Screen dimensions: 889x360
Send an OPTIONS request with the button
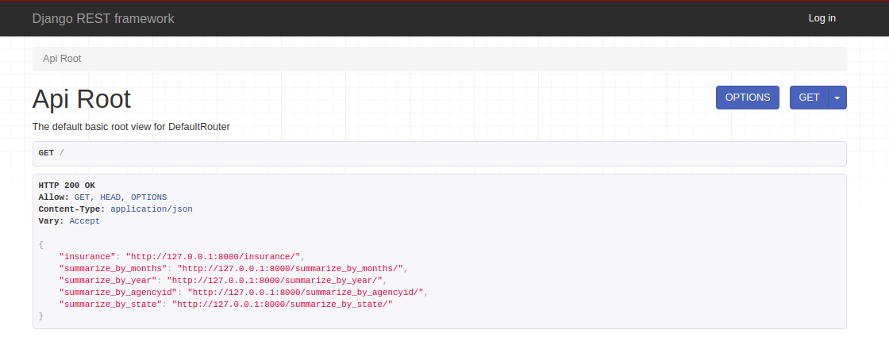point(747,98)
